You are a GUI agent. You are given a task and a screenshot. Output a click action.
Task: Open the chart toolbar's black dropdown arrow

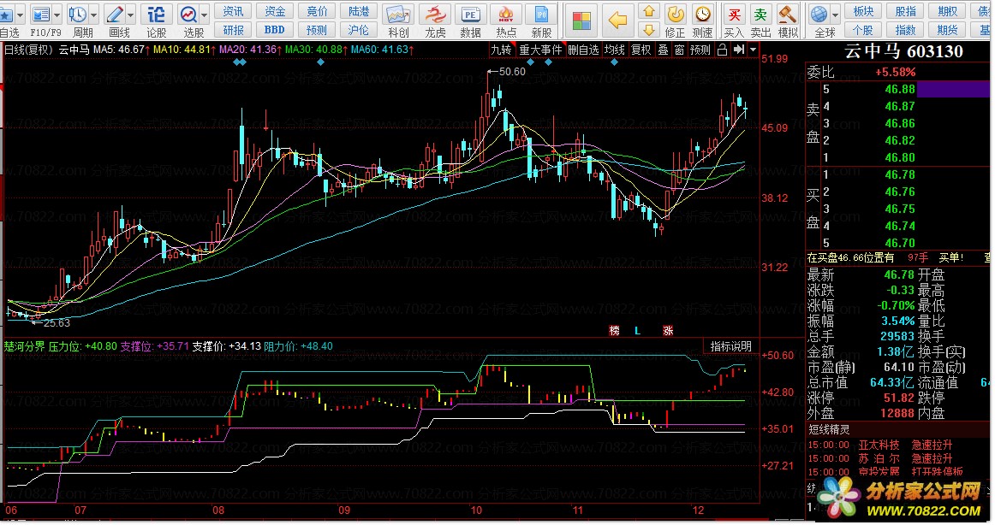[x=752, y=50]
